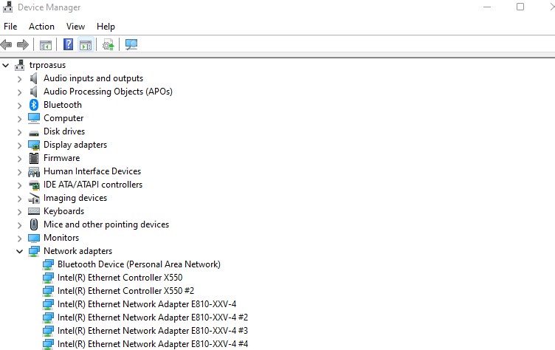Click Show/Hide Console Tree toolbar icon
This screenshot has width=555, height=350.
pos(46,45)
